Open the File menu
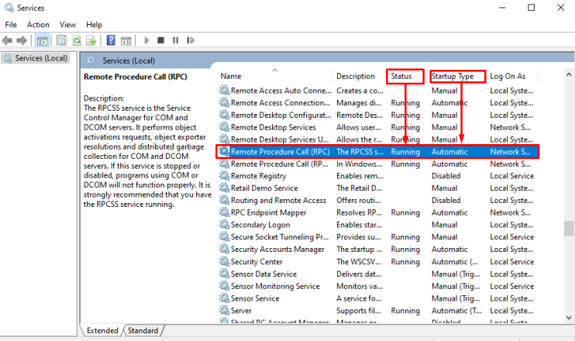The image size is (575, 341). [11, 25]
